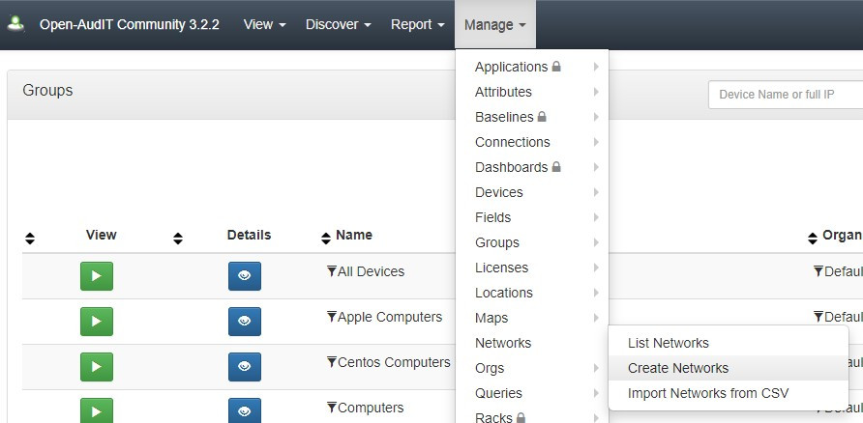Sort by Organisation column arrows

813,239
